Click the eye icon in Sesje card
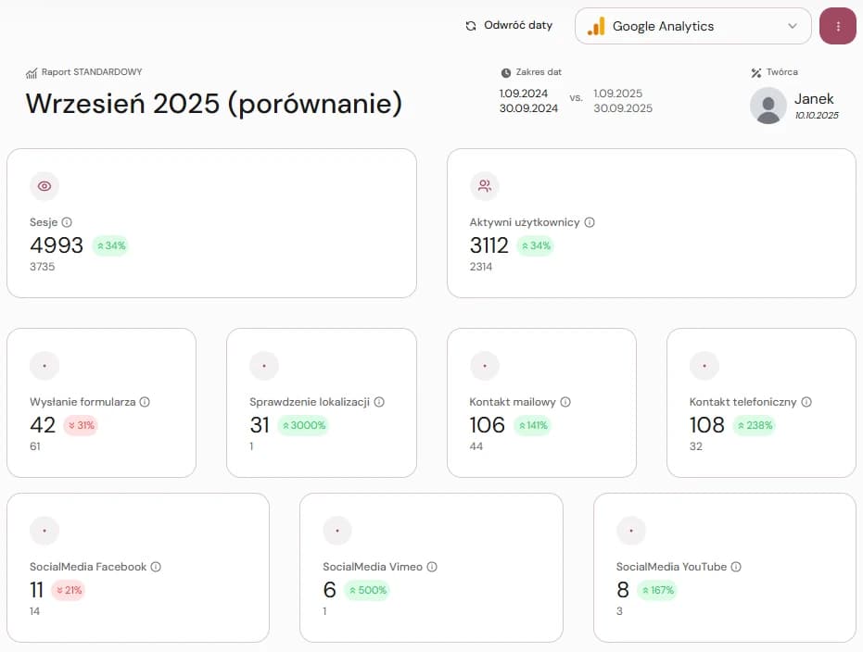 pyautogui.click(x=44, y=186)
